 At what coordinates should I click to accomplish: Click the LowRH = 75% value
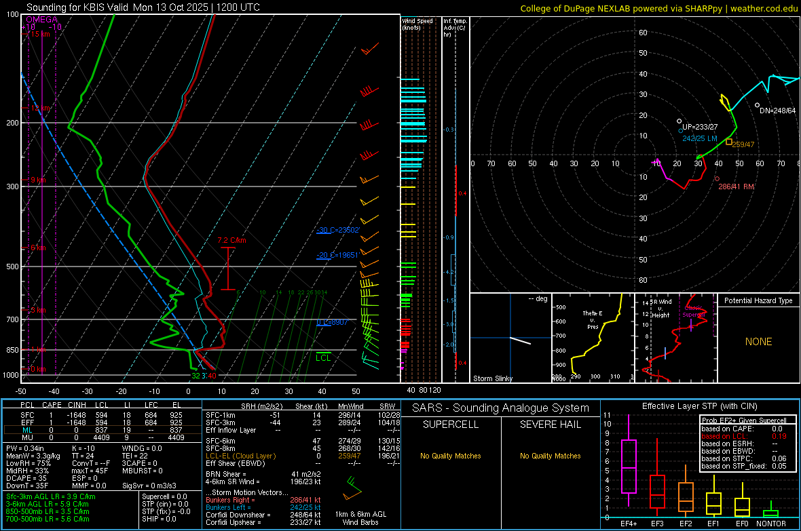click(x=28, y=463)
